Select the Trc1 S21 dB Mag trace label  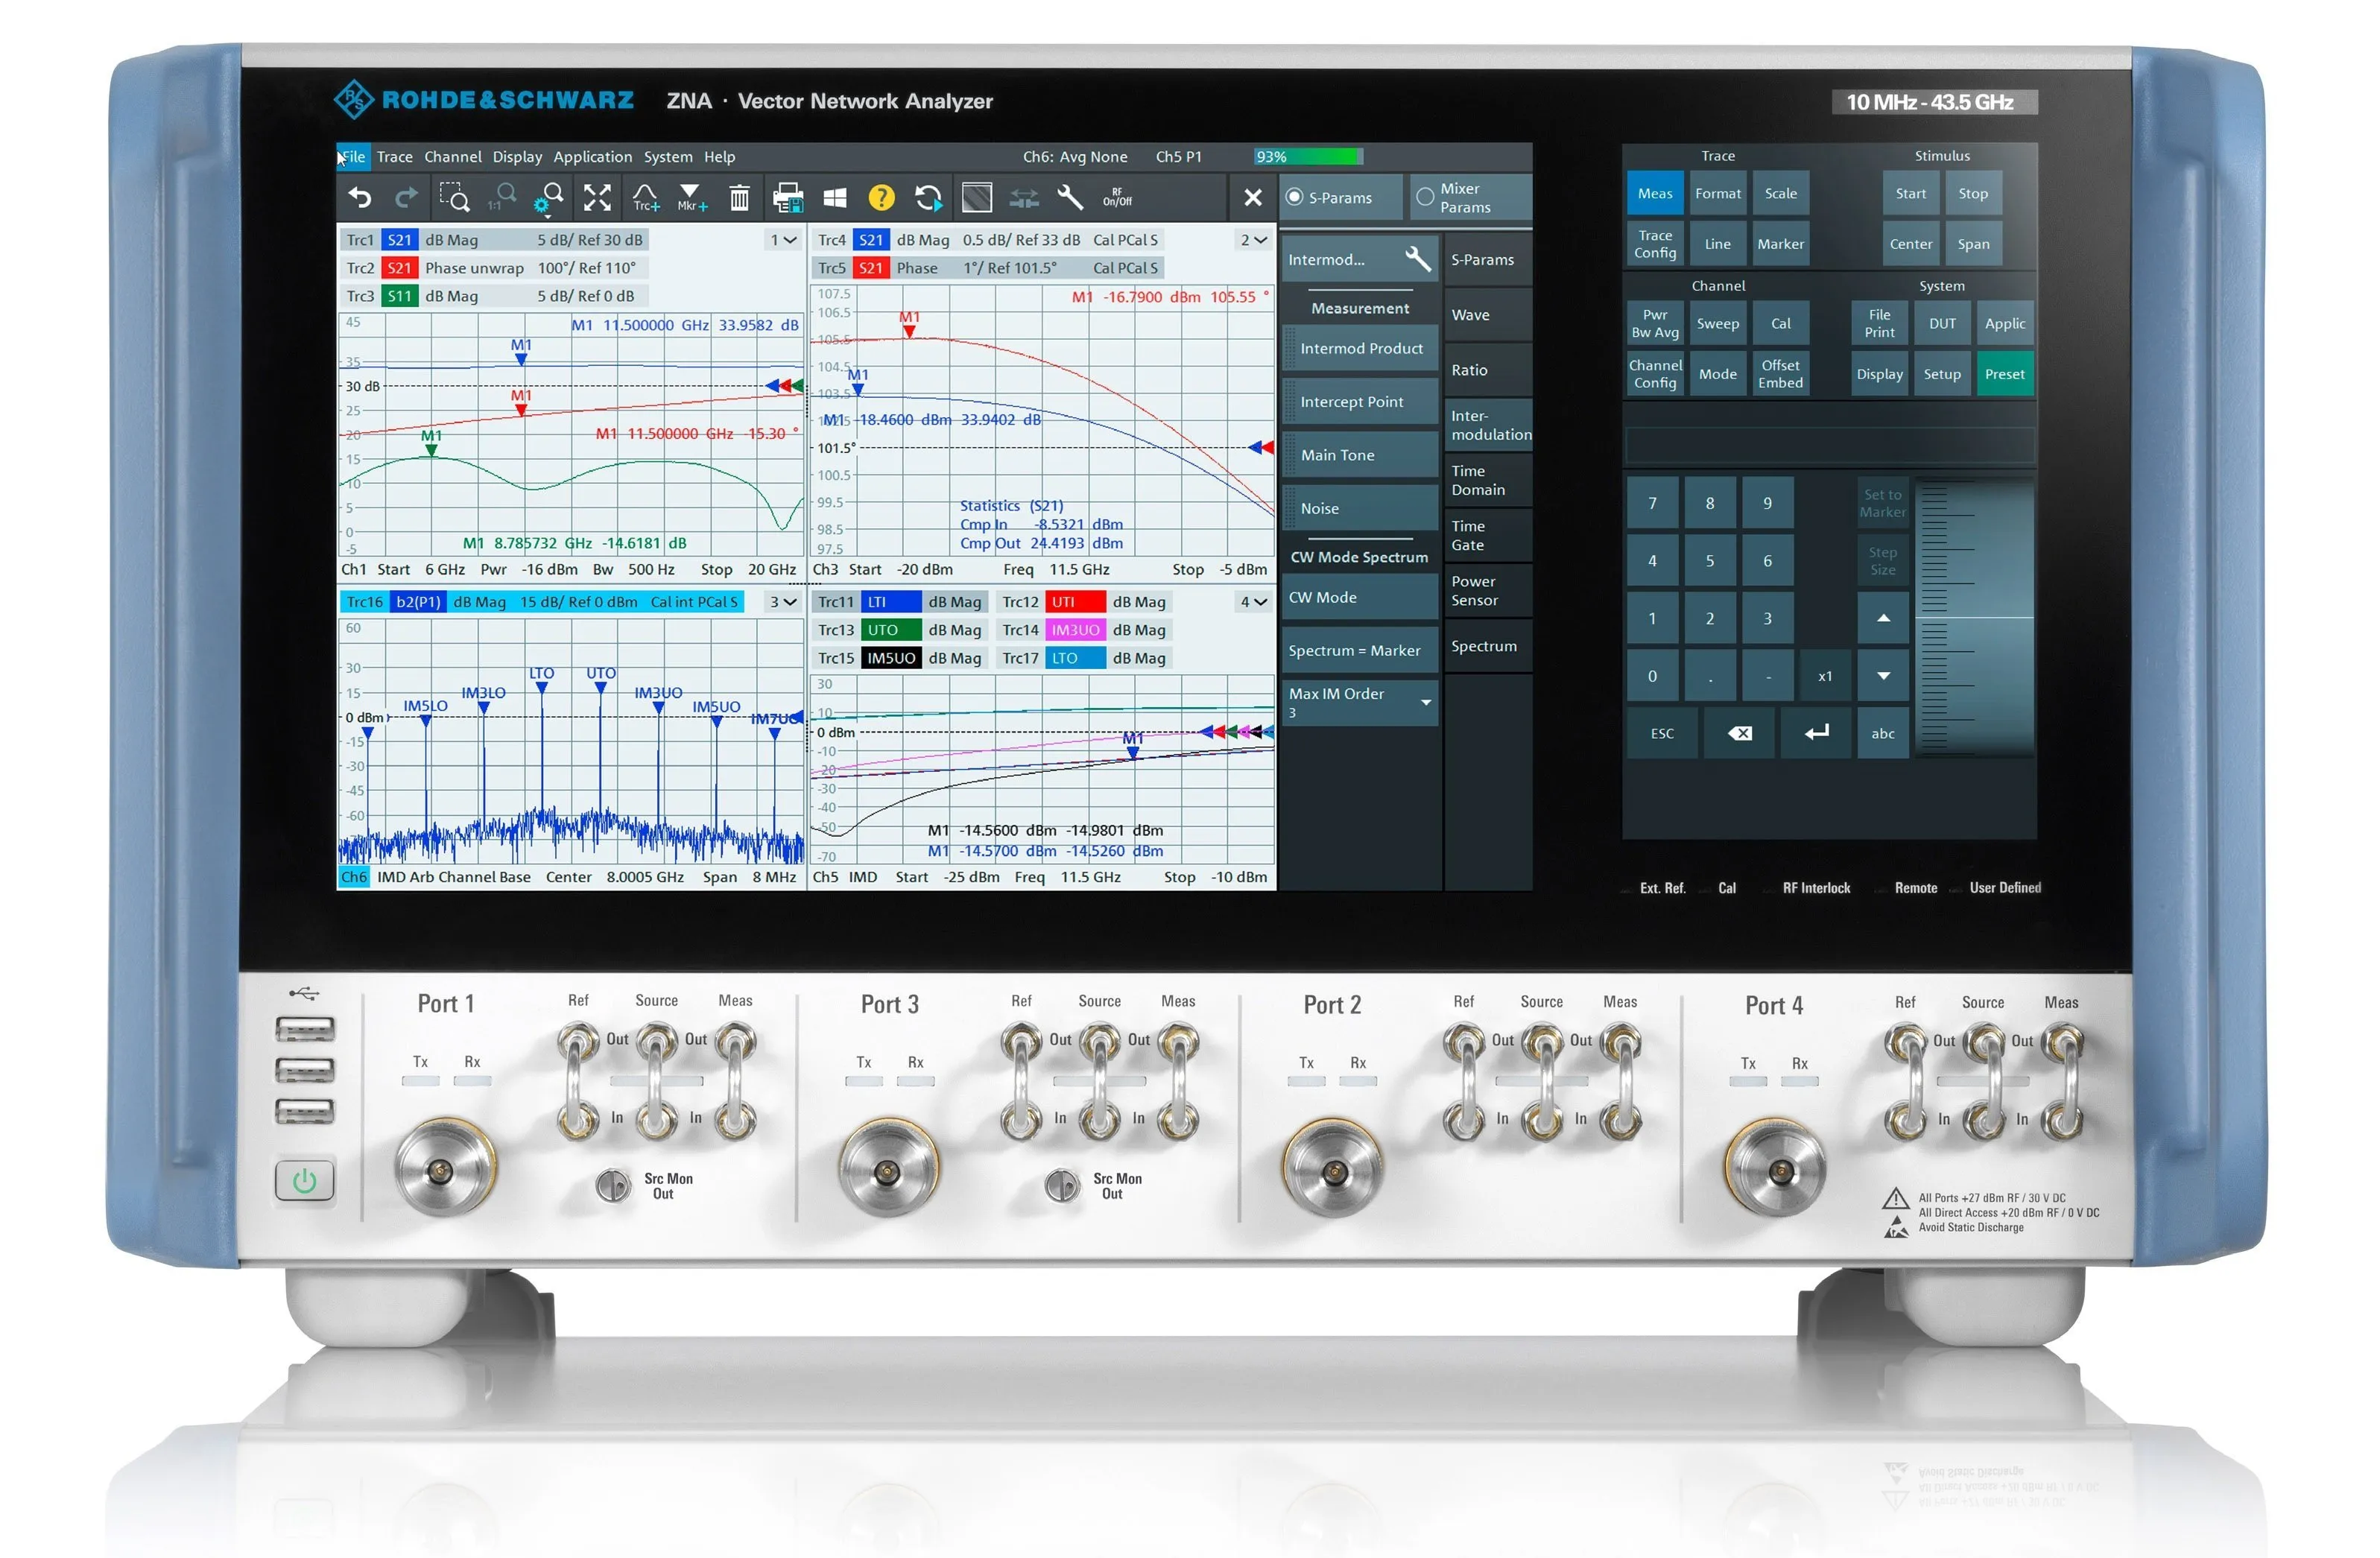(x=494, y=240)
